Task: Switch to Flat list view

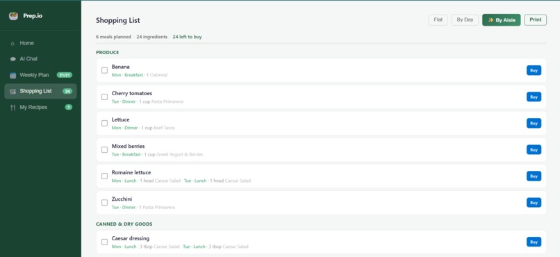Action: click(x=438, y=20)
